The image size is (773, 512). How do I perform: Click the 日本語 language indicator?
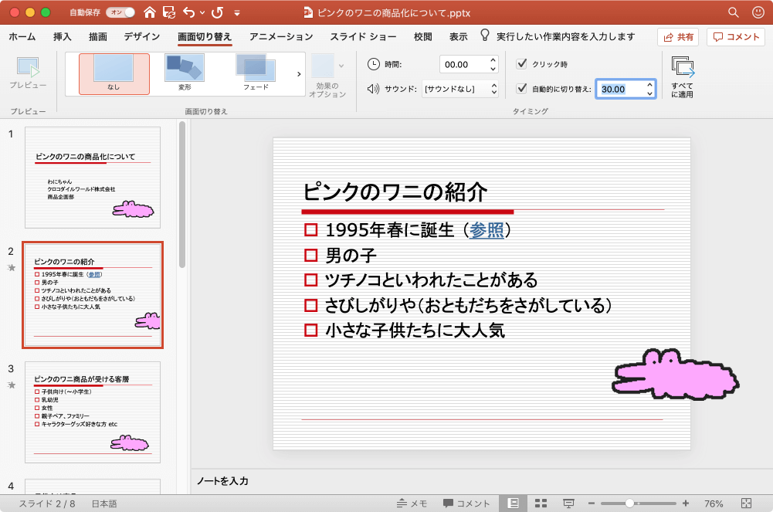click(x=104, y=504)
